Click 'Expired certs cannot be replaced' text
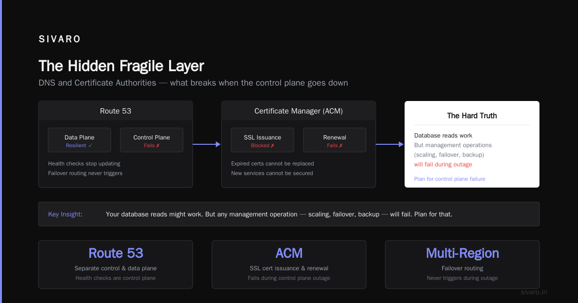This screenshot has width=578, height=303. [x=273, y=164]
